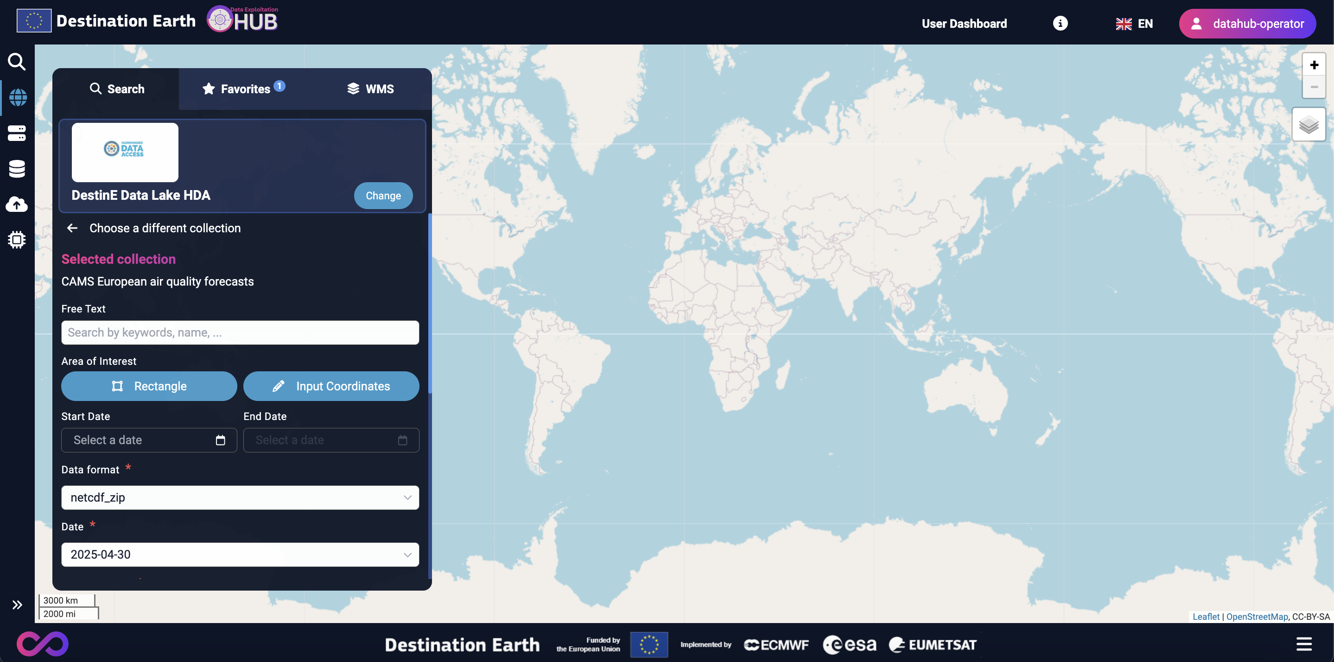Screen dimensions: 1334x662
Task: Open the processor chip sidebar icon
Action: point(17,239)
